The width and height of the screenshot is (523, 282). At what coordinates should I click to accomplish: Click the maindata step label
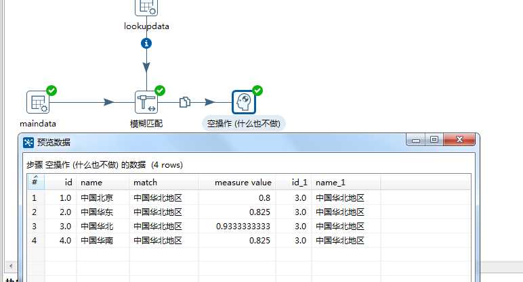pos(38,124)
